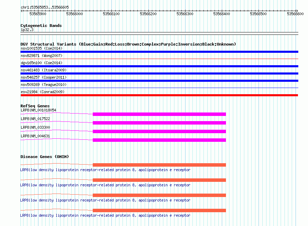Click the blue bar for nsv546257
This screenshot has width=308, height=226.
(159, 81)
